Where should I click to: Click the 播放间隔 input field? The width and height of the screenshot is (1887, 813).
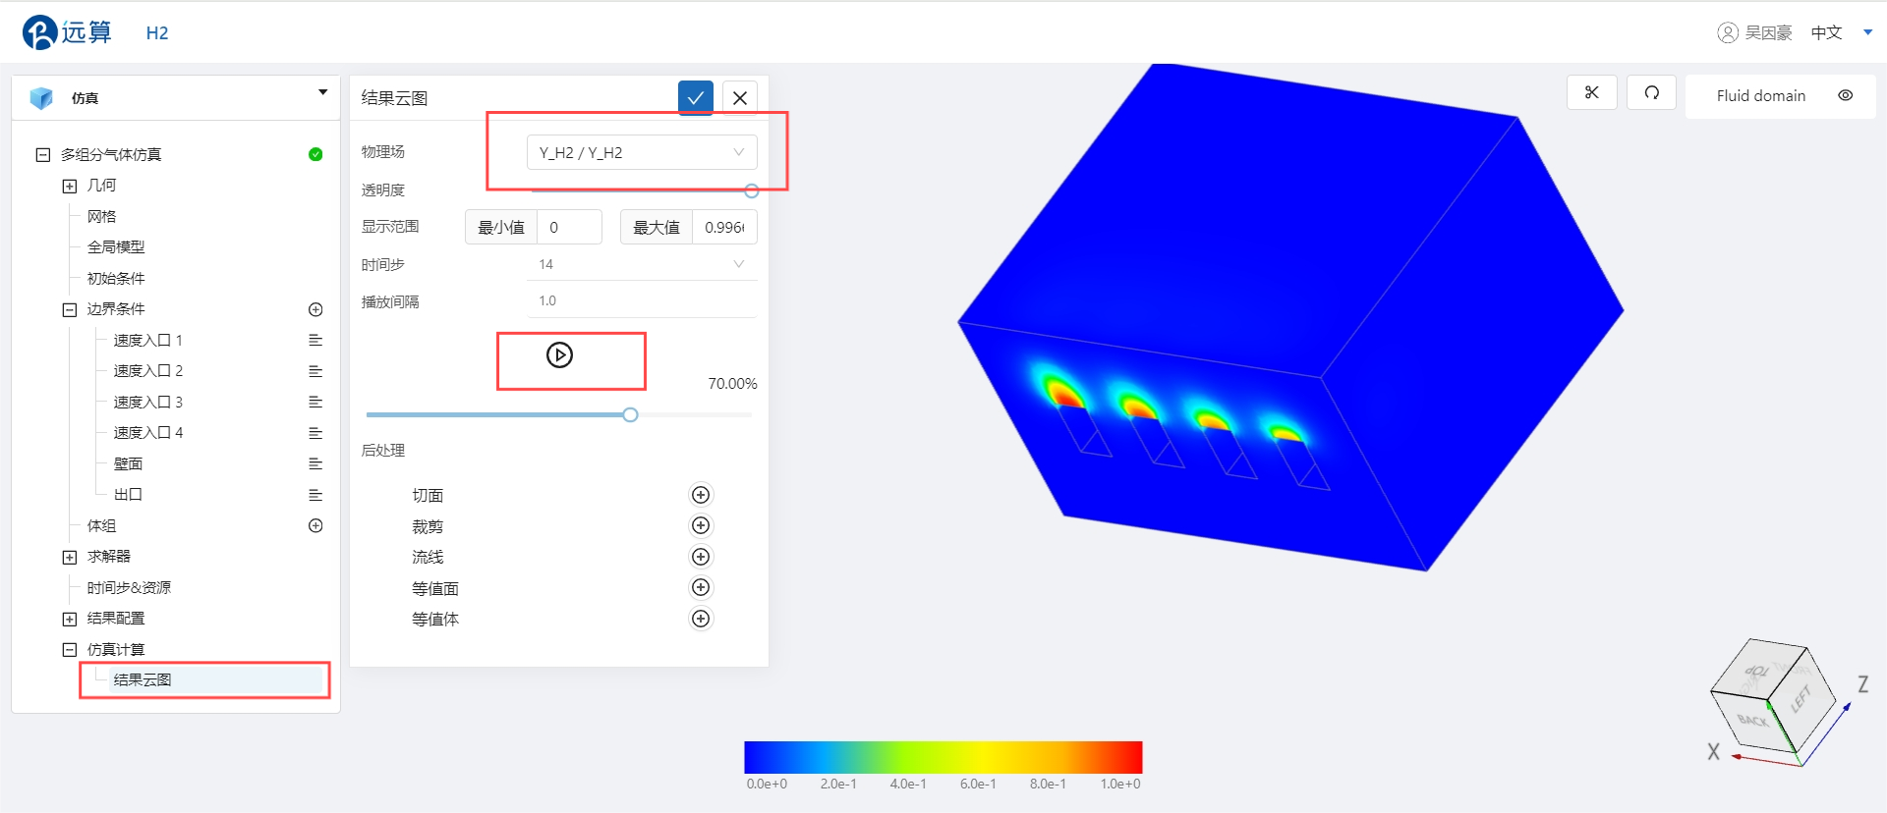click(x=642, y=300)
